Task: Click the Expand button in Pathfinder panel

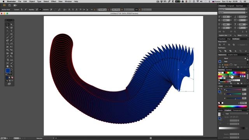Action: [x=242, y=45]
